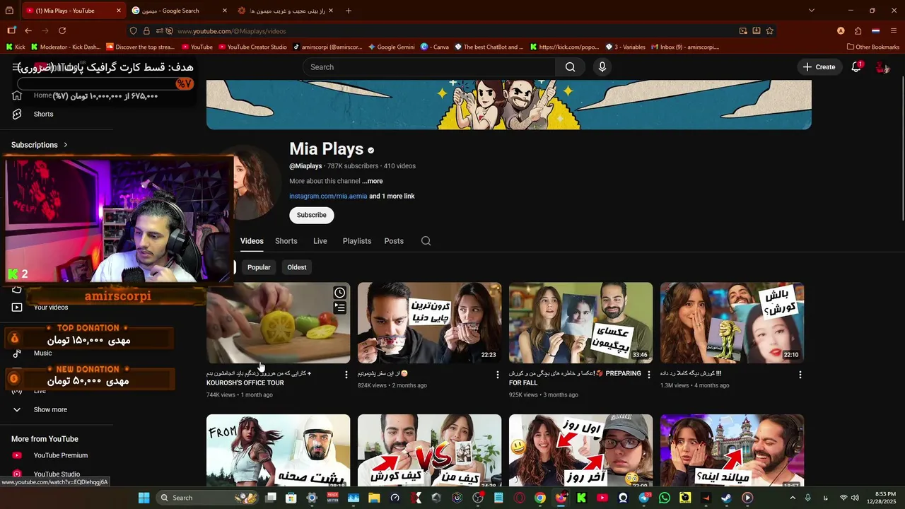The width and height of the screenshot is (905, 509).
Task: Open the KOUROSH'S OFFICE TOUR video thumbnail
Action: (278, 323)
